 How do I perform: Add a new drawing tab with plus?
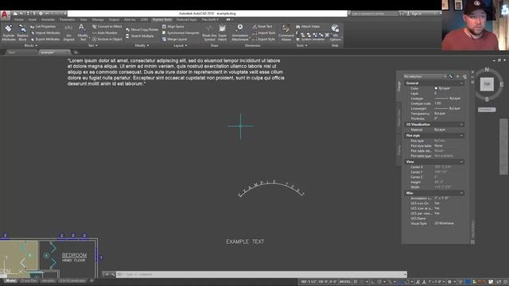76,52
